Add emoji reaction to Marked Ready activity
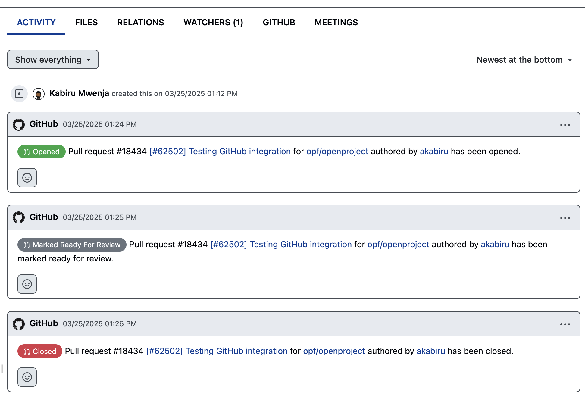The image size is (585, 400). tap(27, 284)
